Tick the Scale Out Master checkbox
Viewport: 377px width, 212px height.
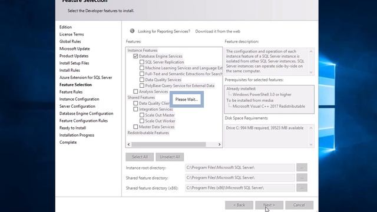pos(142,115)
